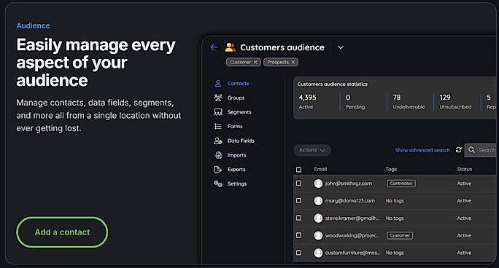Image resolution: width=499 pixels, height=268 pixels.
Task: Go to the Segments section
Action: [x=239, y=112]
